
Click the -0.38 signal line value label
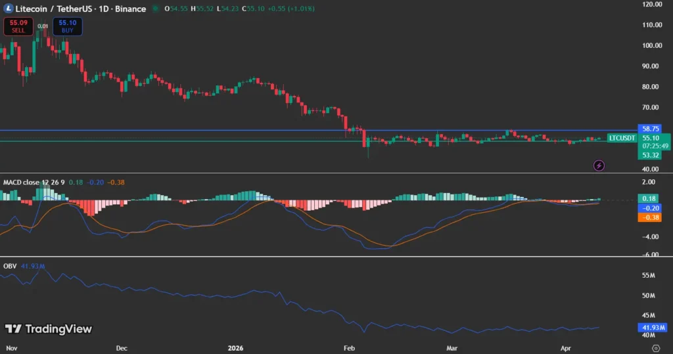(x=650, y=217)
